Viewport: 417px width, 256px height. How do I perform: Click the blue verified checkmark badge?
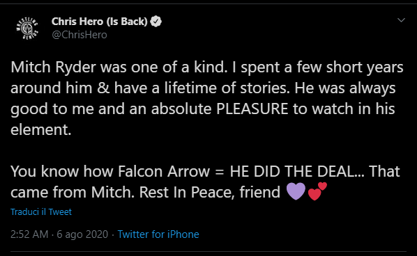[156, 22]
